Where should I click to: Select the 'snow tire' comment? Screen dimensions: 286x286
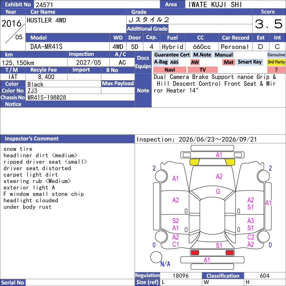pyautogui.click(x=18, y=149)
